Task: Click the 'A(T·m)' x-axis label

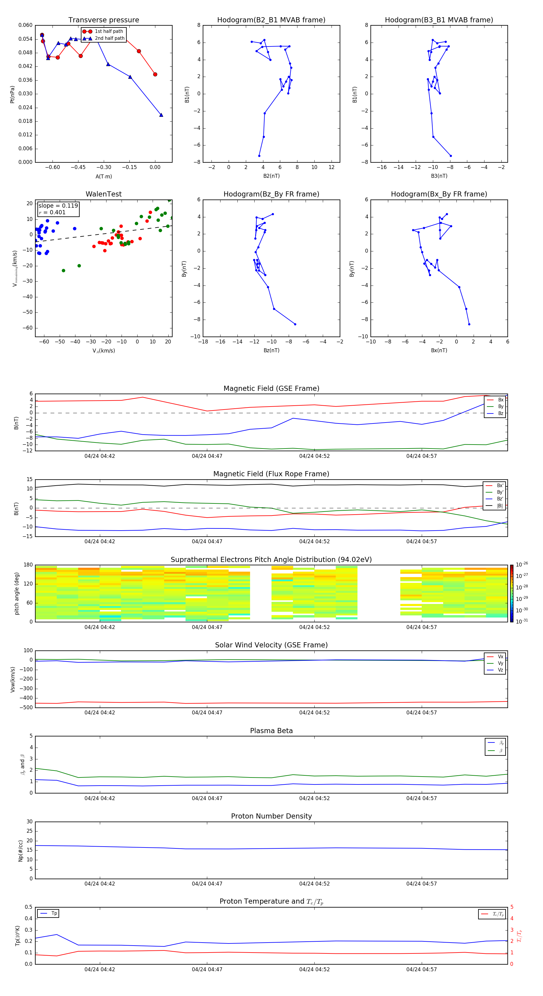Action: coord(103,177)
